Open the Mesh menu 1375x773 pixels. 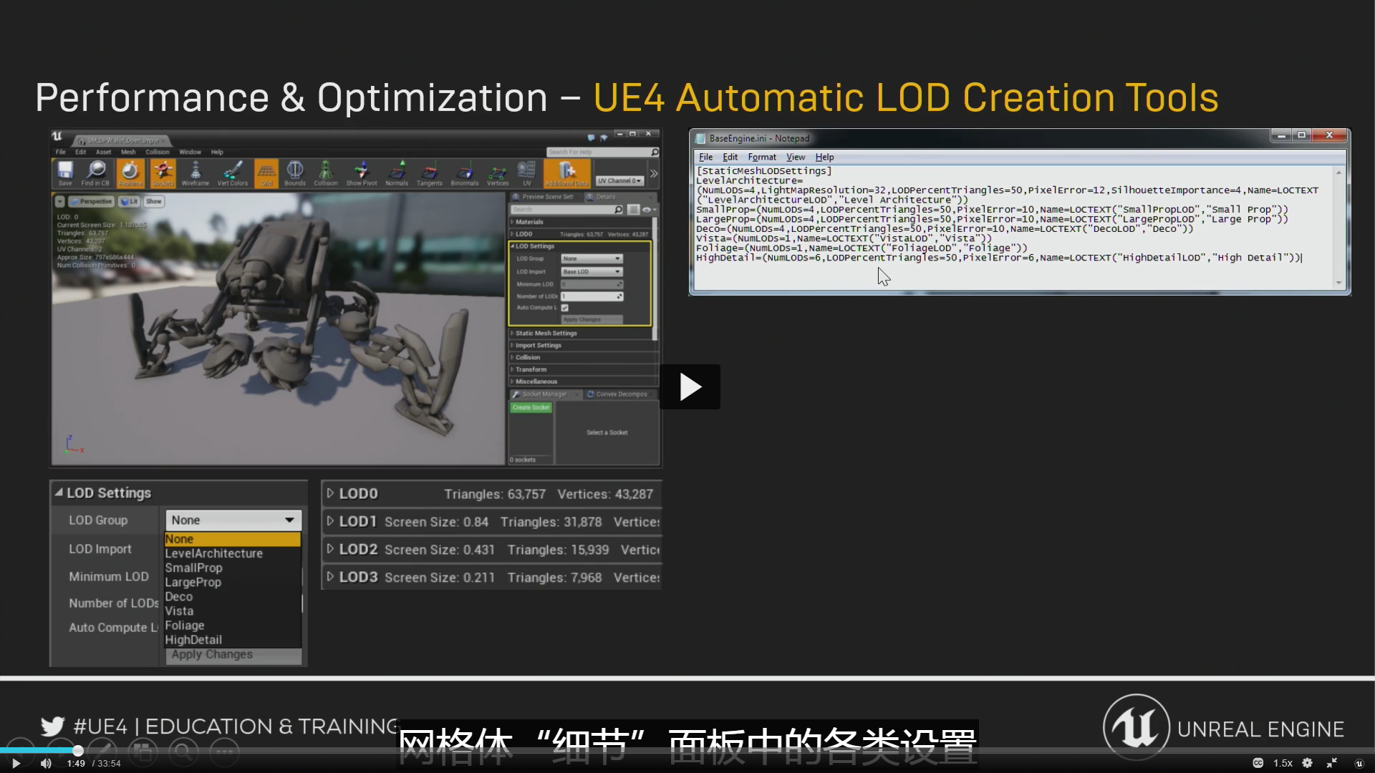point(129,152)
